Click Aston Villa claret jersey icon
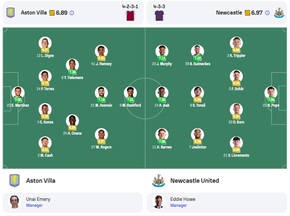This screenshot has height=216, width=290. click(130, 15)
